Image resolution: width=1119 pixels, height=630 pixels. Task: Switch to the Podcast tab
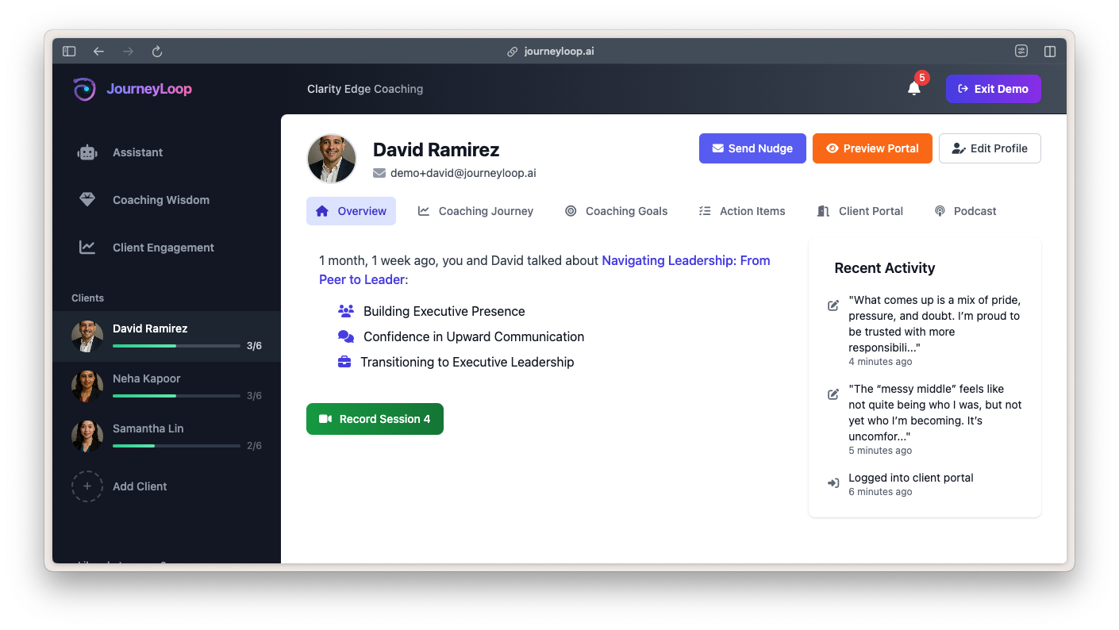(x=965, y=211)
